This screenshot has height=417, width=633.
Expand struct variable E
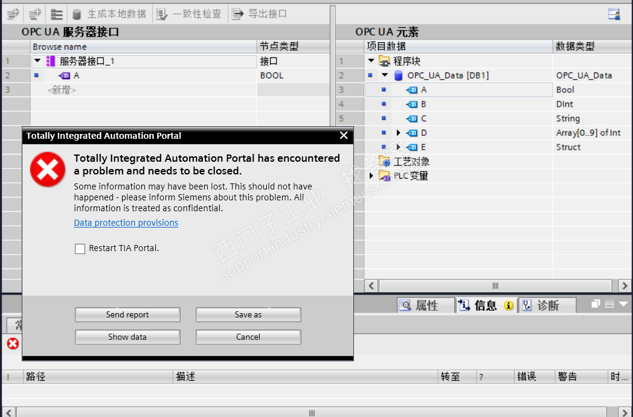(x=399, y=147)
